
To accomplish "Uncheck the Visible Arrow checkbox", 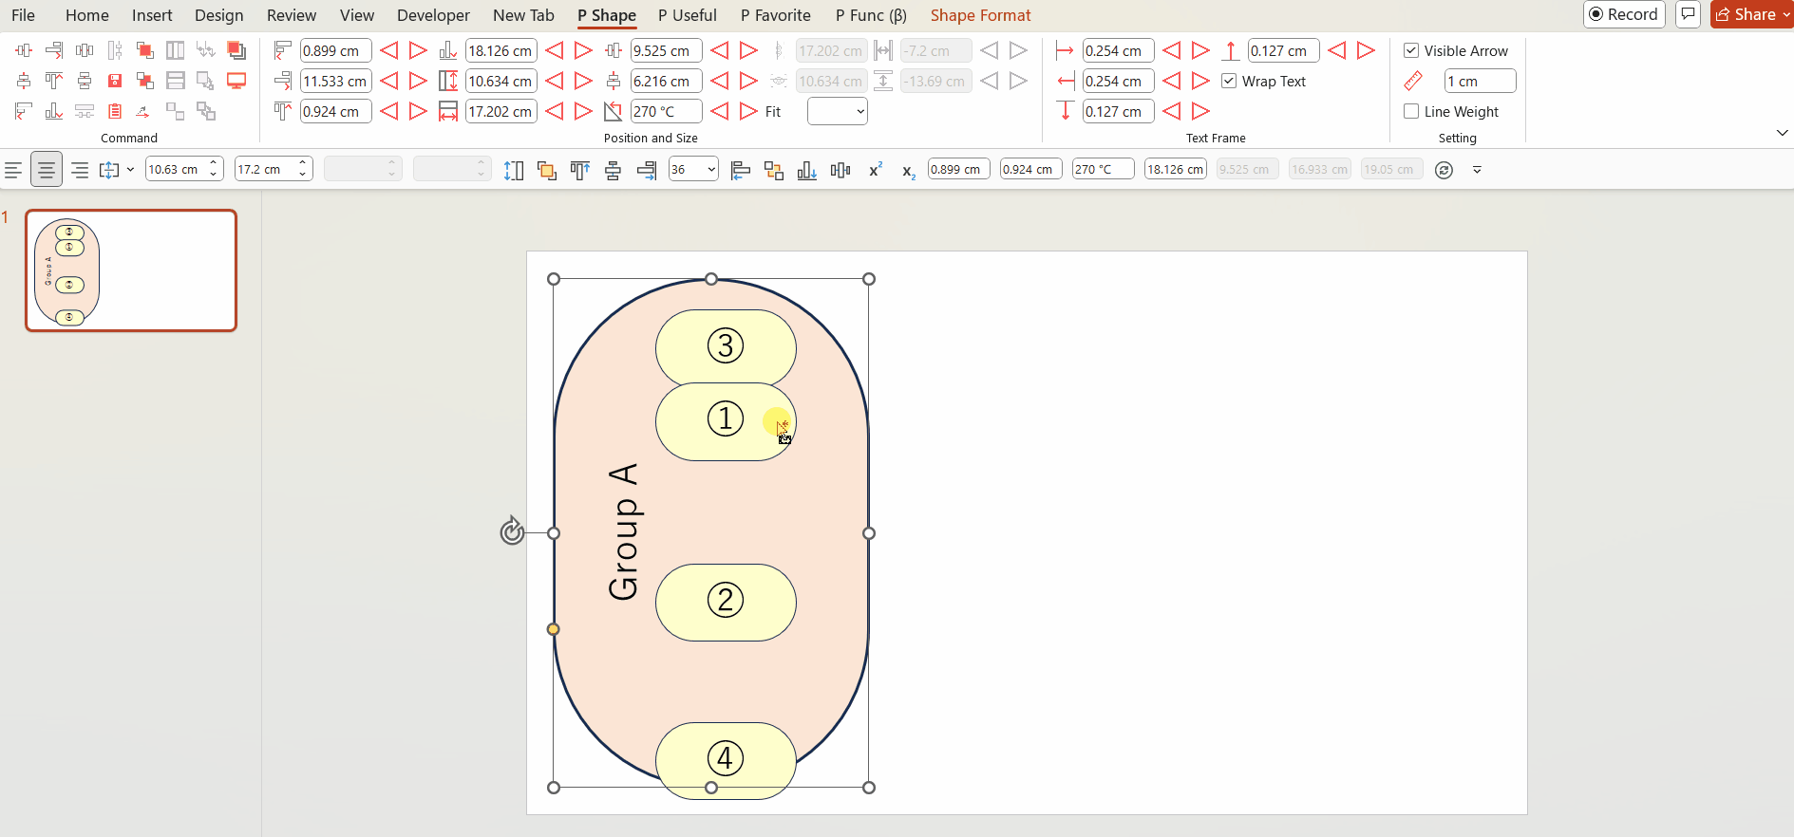I will (x=1411, y=50).
